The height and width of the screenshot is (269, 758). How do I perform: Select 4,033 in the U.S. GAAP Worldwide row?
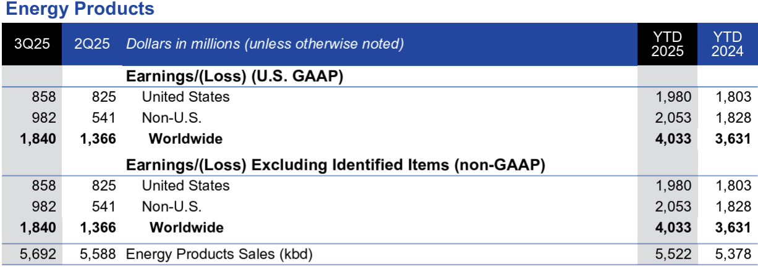tap(674, 139)
